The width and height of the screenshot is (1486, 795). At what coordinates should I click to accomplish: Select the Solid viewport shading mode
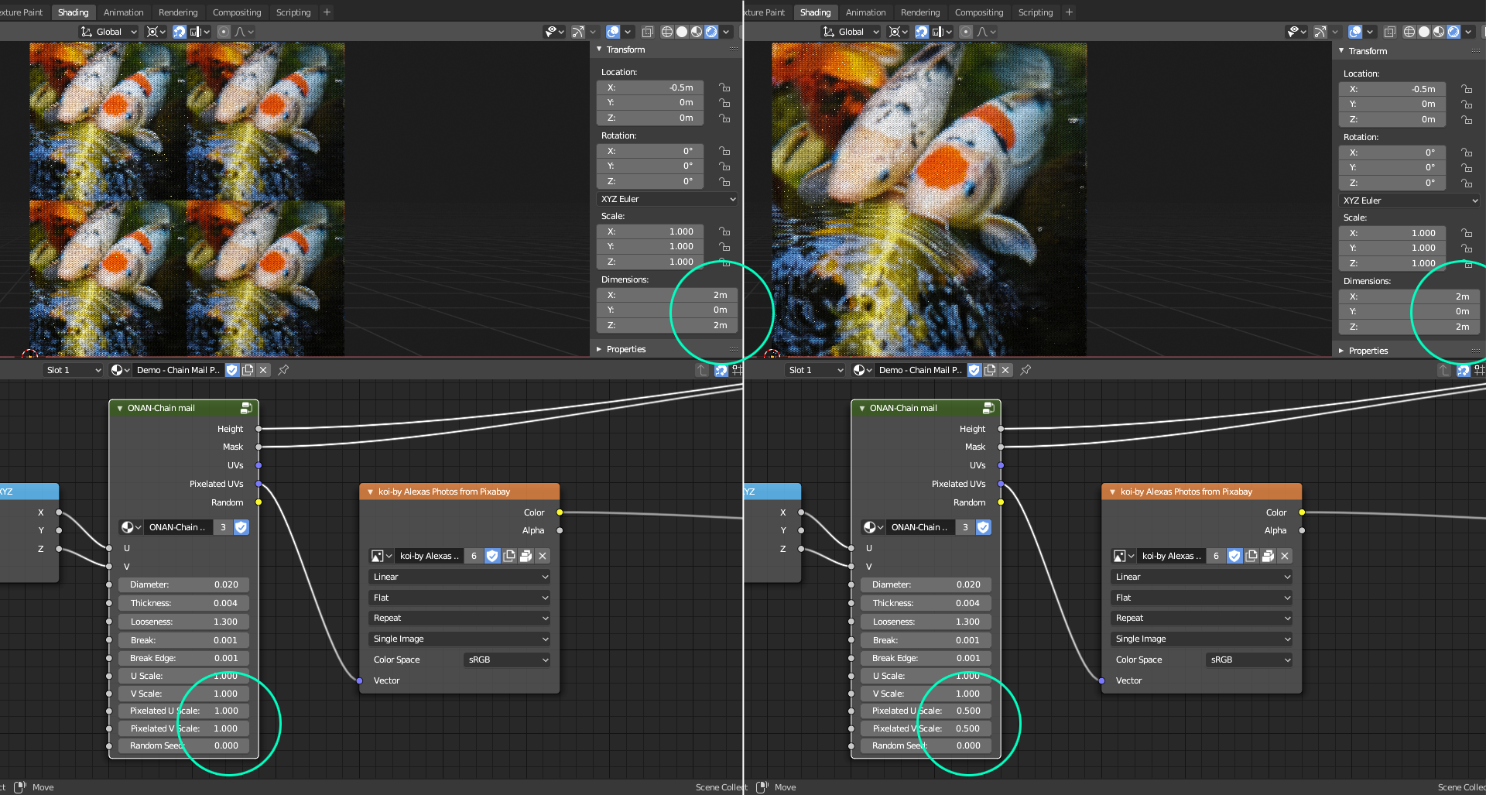[682, 32]
